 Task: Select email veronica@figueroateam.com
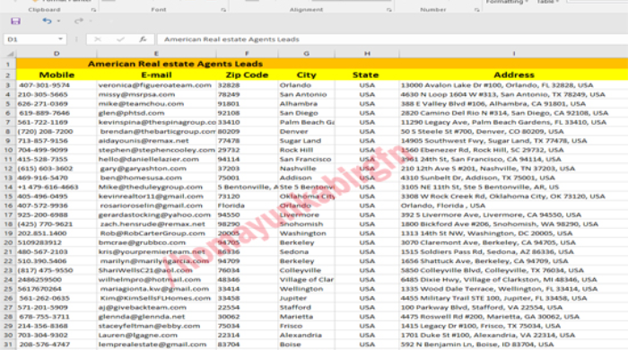click(x=156, y=85)
